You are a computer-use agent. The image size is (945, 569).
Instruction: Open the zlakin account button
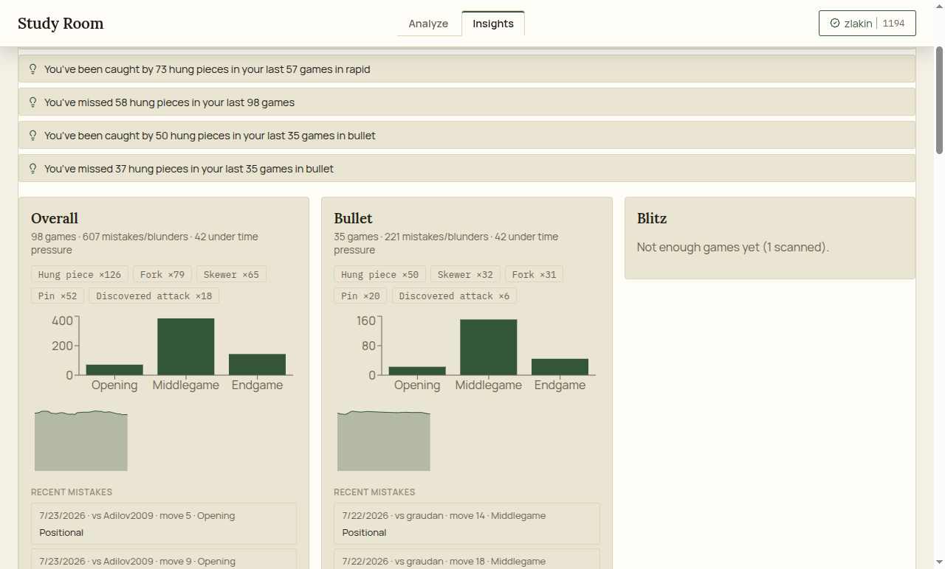867,23
